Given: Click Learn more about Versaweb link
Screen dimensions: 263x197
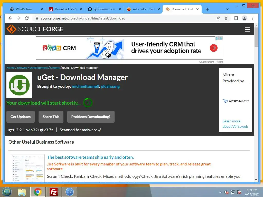Looking at the screenshot, I should [235, 124].
